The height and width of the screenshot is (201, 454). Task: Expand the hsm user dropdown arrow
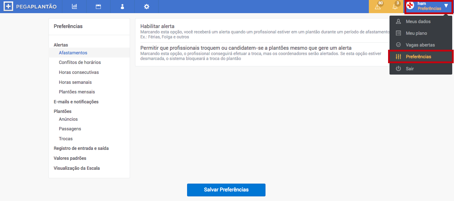(446, 6)
